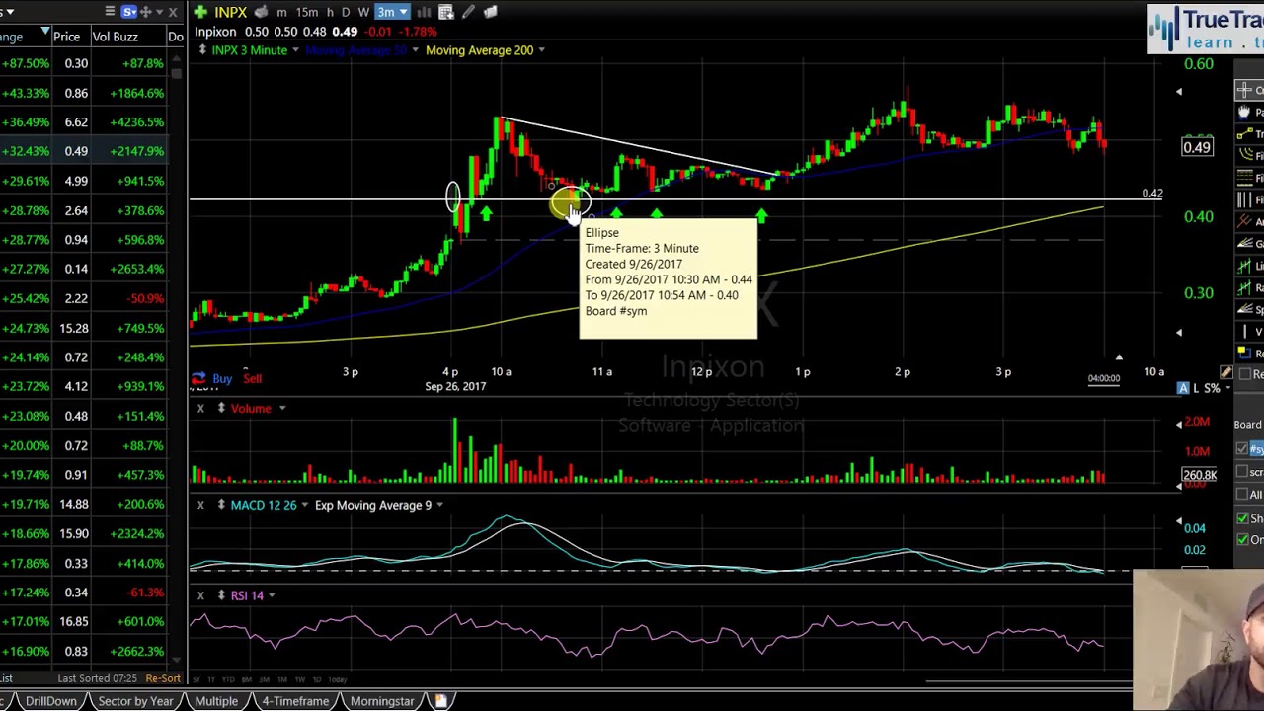1264x711 pixels.
Task: Select the rectangle drawing tool
Action: pyautogui.click(x=1245, y=353)
